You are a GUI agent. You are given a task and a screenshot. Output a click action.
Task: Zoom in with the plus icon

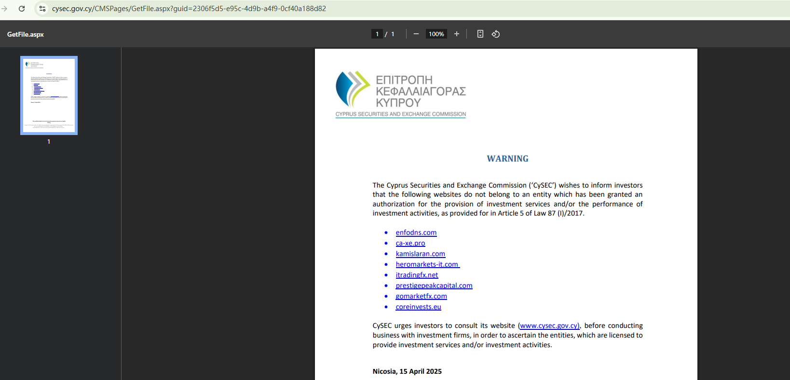click(457, 34)
